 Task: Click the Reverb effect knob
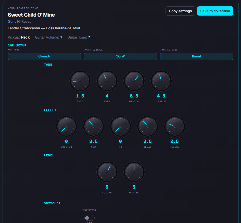tap(175, 126)
